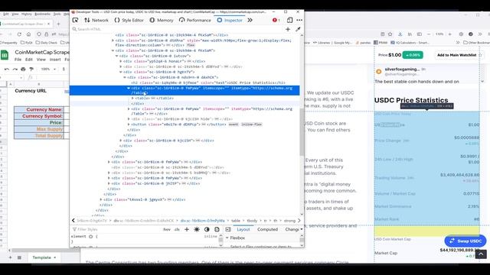Expand the t4vvwl jgmyvX div node
Viewport: 490px width, 275px height.
click(101, 199)
